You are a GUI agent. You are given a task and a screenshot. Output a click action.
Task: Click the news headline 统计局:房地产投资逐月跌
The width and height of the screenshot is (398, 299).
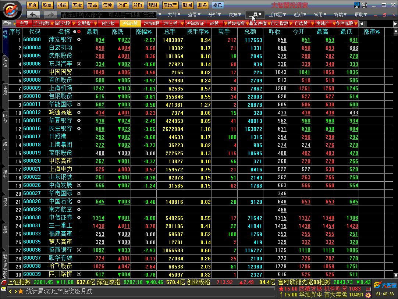[x=59, y=291]
